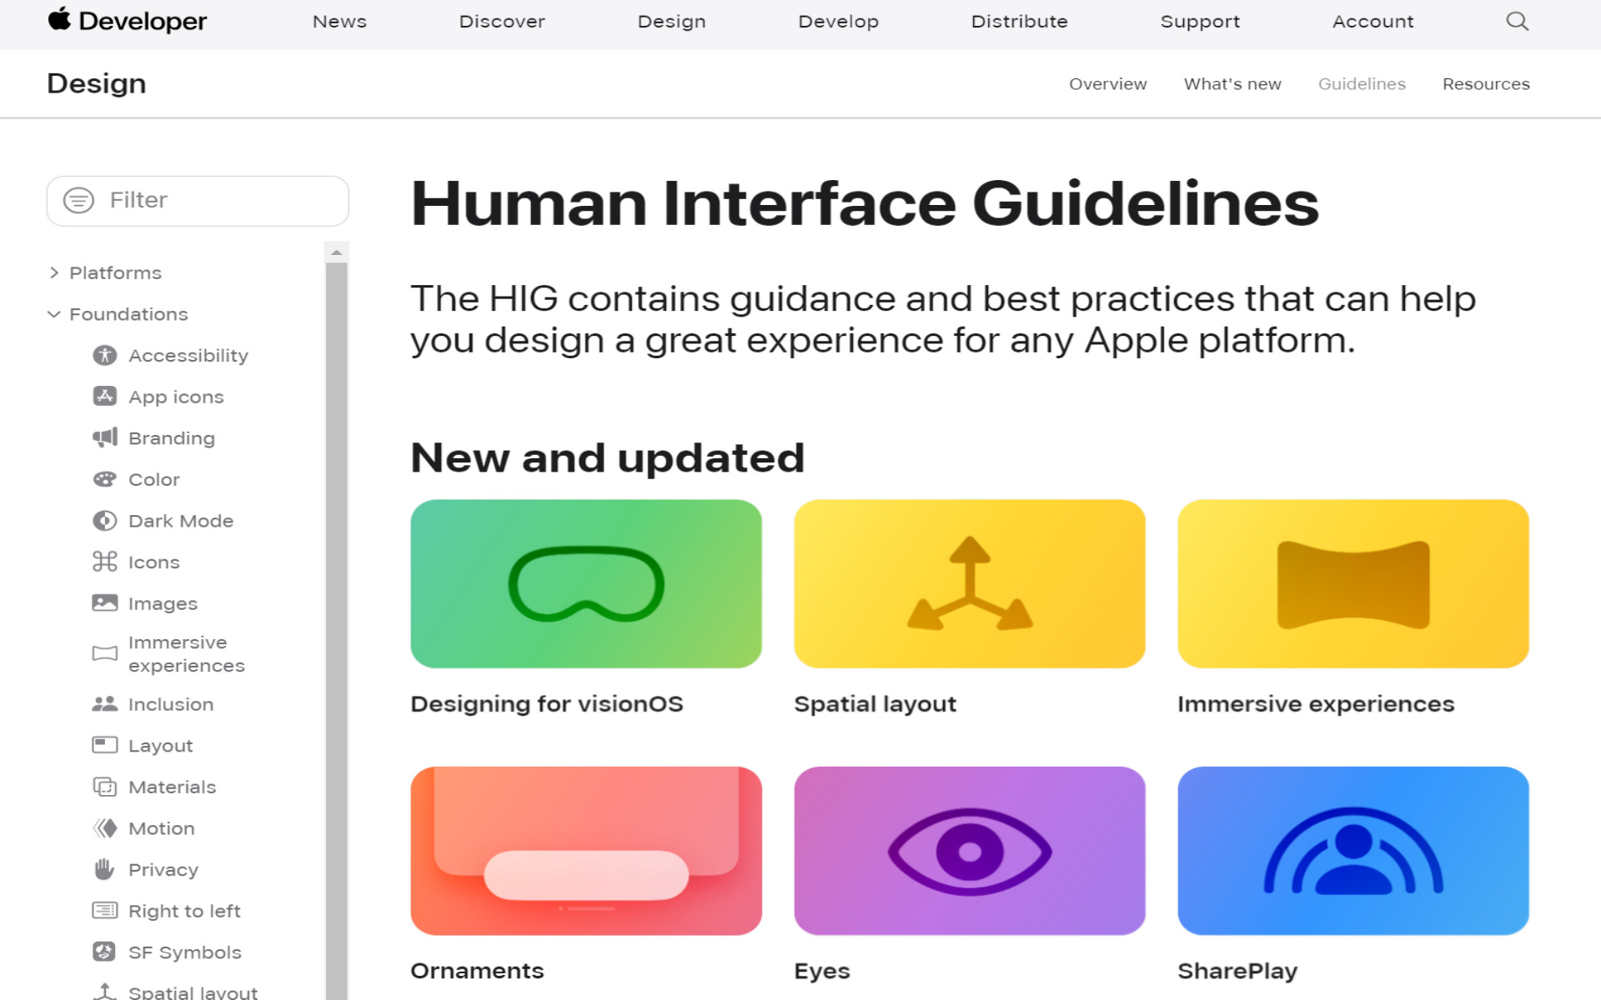Open the Dark Mode sidebar link

coord(181,521)
